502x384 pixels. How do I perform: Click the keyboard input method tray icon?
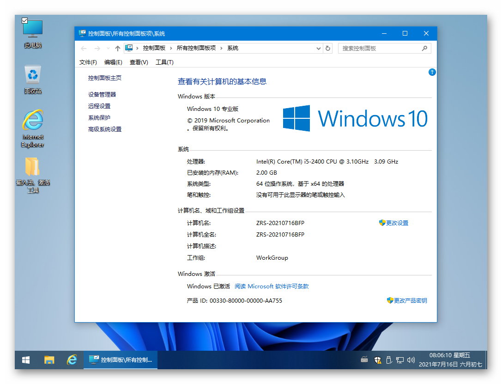pyautogui.click(x=364, y=360)
